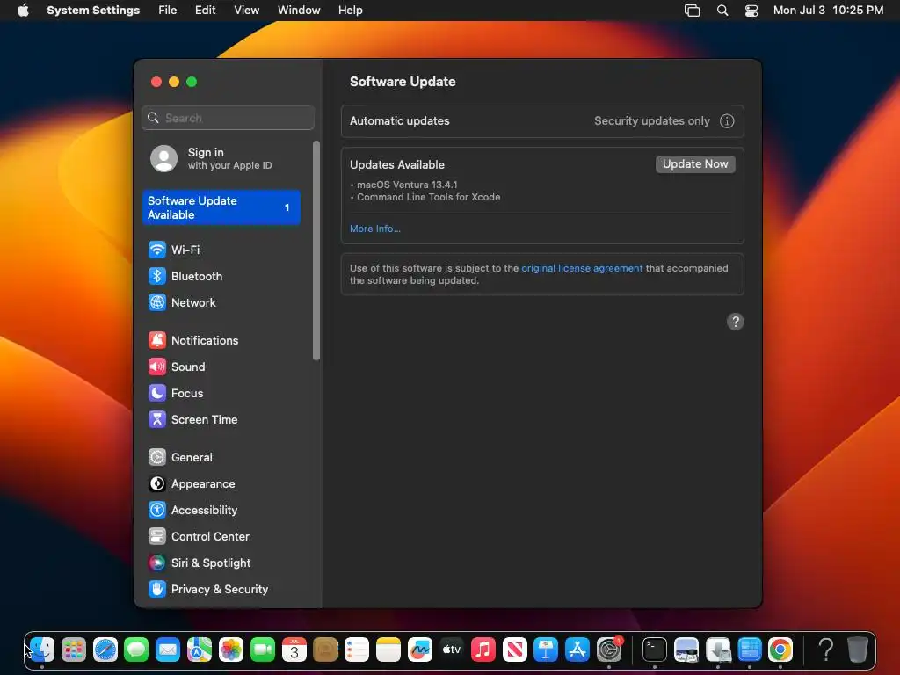Open Photos from the Dock
The image size is (900, 675).
click(x=231, y=650)
